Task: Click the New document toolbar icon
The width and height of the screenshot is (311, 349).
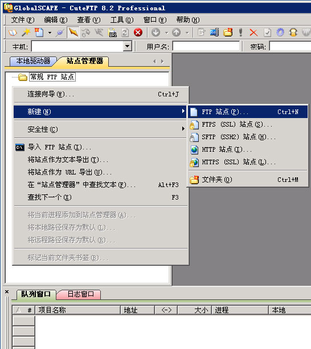Action: [39, 33]
